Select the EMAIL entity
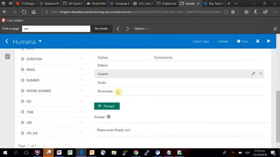The width and height of the screenshot is (280, 157). 31,70
